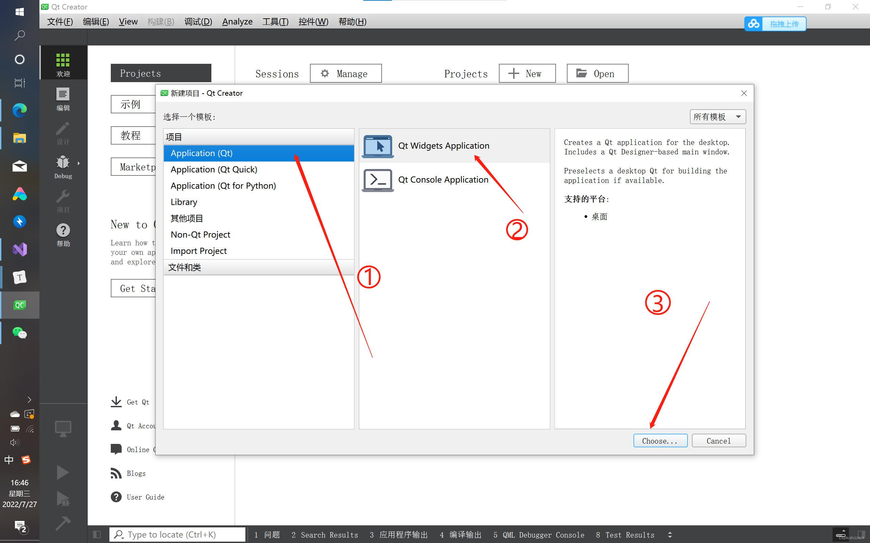
Task: Click Open project button
Action: (597, 74)
